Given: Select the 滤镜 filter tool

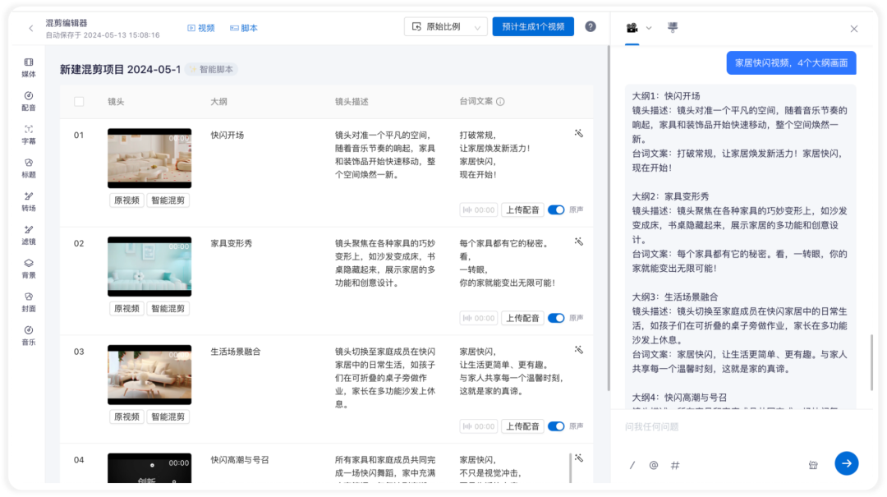Looking at the screenshot, I should pyautogui.click(x=28, y=235).
